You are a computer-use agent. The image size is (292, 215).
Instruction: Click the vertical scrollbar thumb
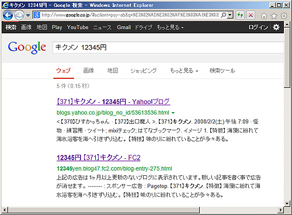(287, 58)
